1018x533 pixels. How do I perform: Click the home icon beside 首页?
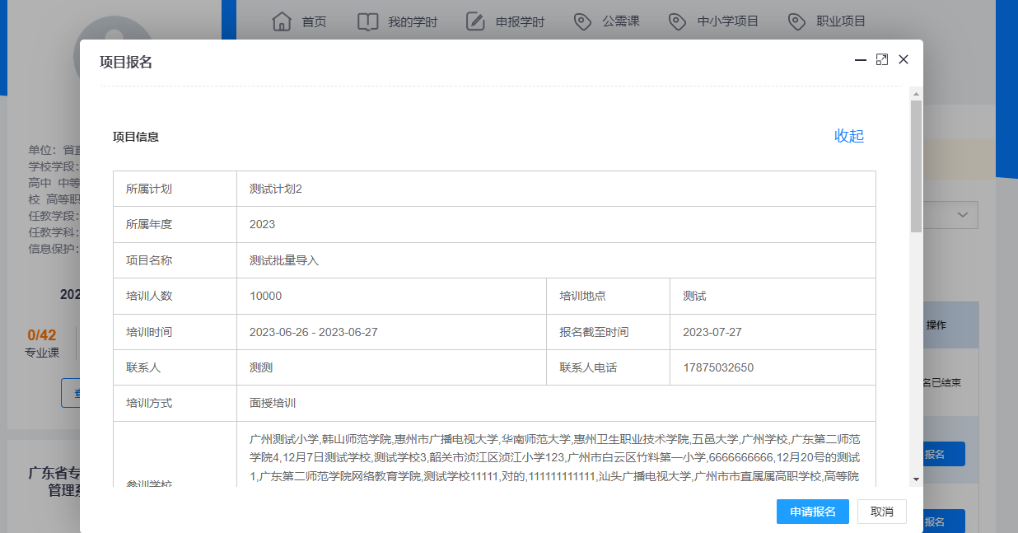click(282, 21)
